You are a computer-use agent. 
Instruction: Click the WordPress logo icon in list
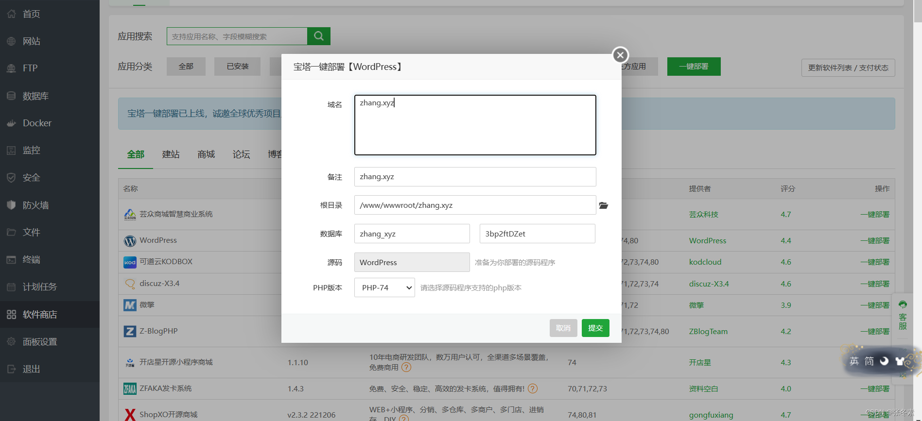[130, 241]
